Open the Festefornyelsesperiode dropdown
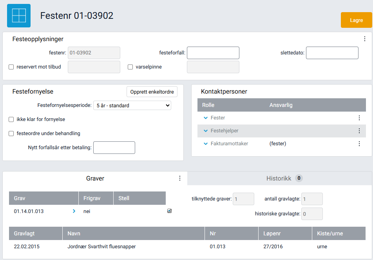The height and width of the screenshot is (260, 373). [x=132, y=105]
